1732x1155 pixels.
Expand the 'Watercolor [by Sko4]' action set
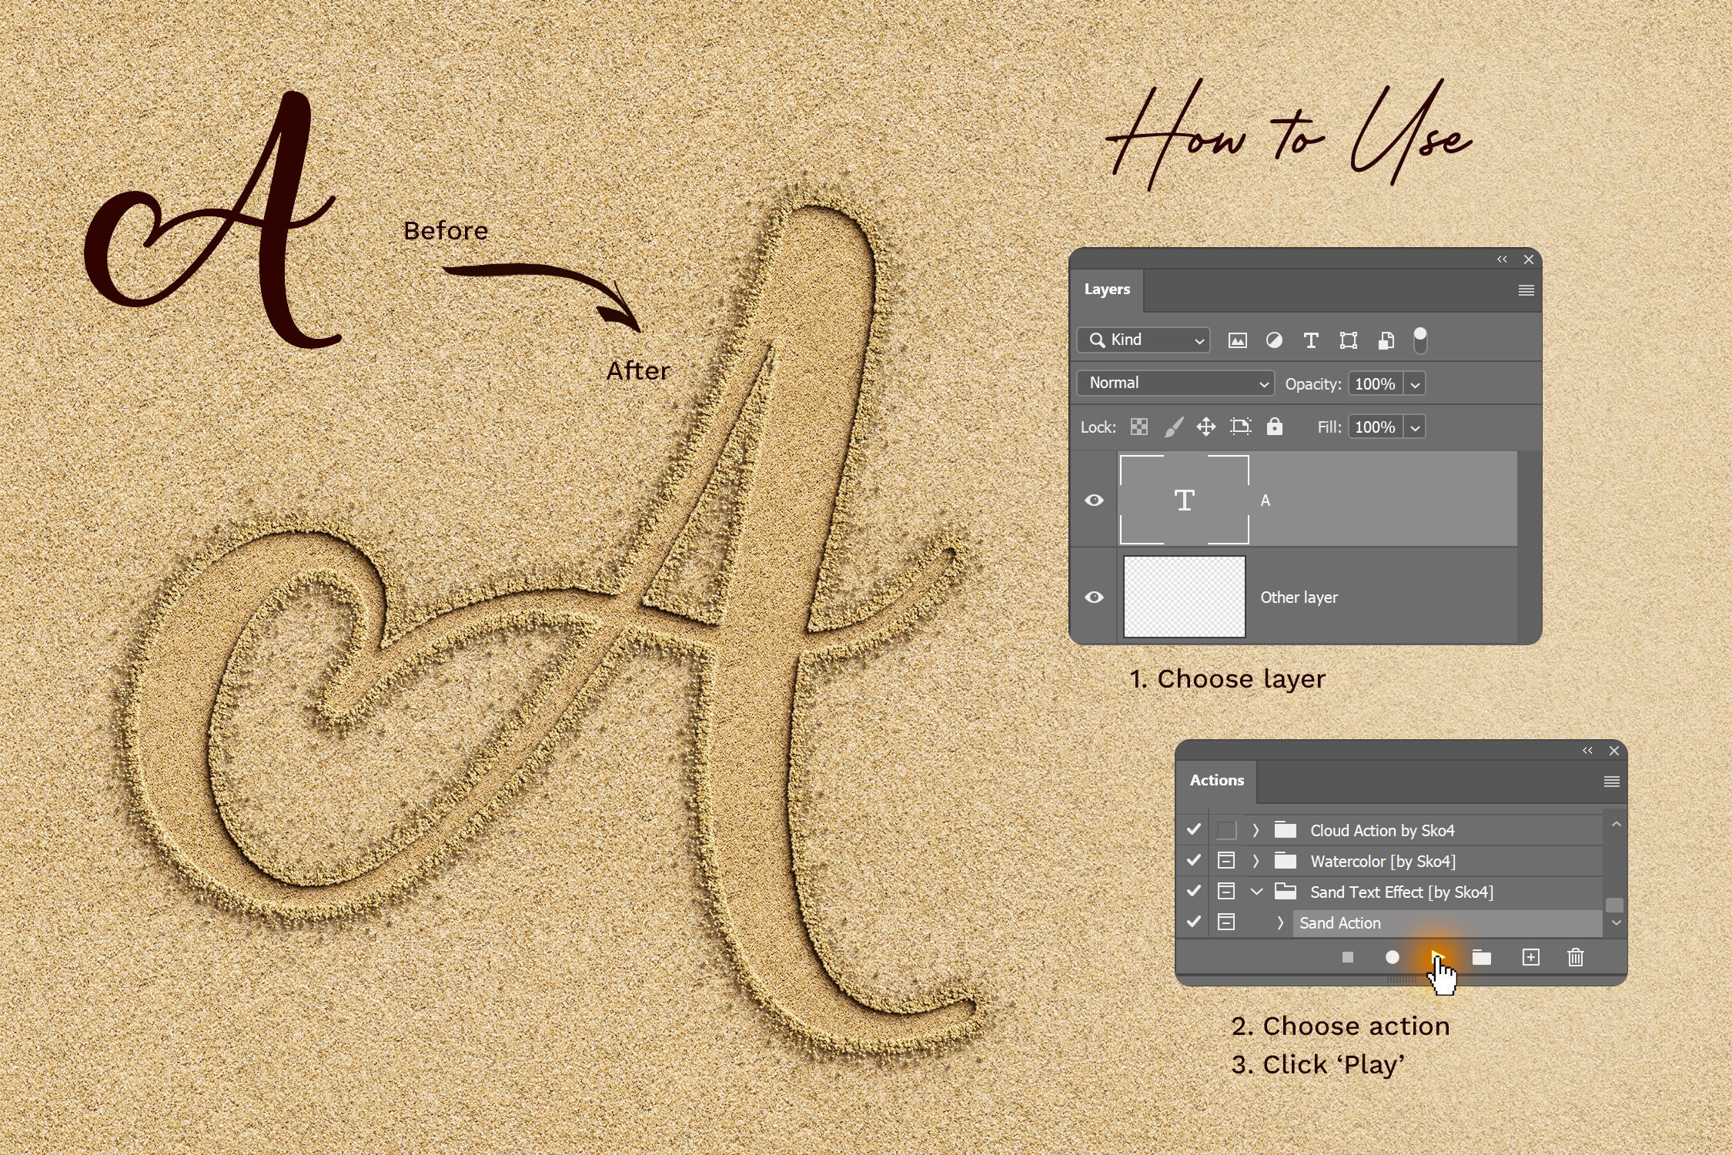1256,861
